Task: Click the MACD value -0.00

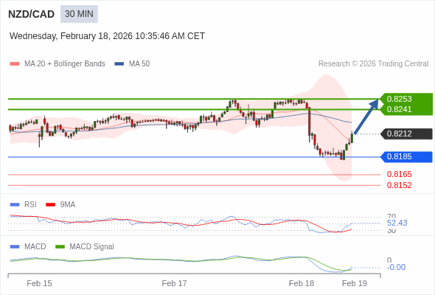Action: click(x=396, y=267)
